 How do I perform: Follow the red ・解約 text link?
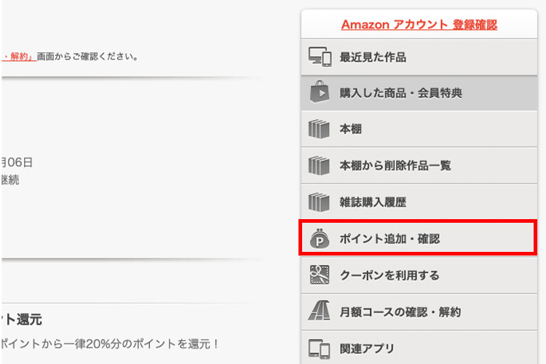point(19,55)
